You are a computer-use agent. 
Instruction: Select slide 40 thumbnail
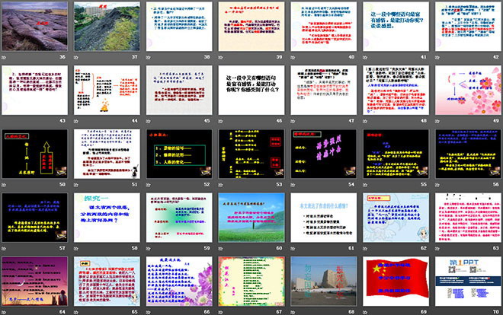coord(324,26)
